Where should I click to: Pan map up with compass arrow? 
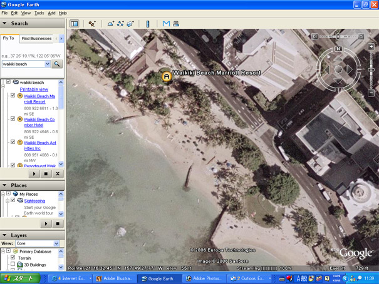pos(338,58)
